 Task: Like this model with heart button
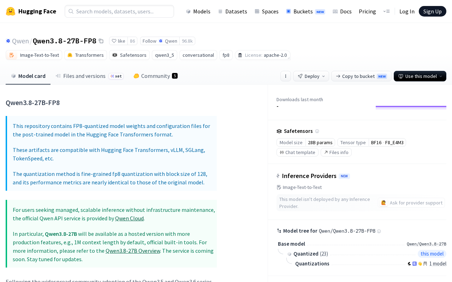(x=118, y=41)
